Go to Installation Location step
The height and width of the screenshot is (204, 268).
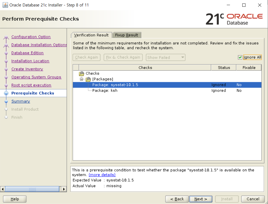coord(30,61)
